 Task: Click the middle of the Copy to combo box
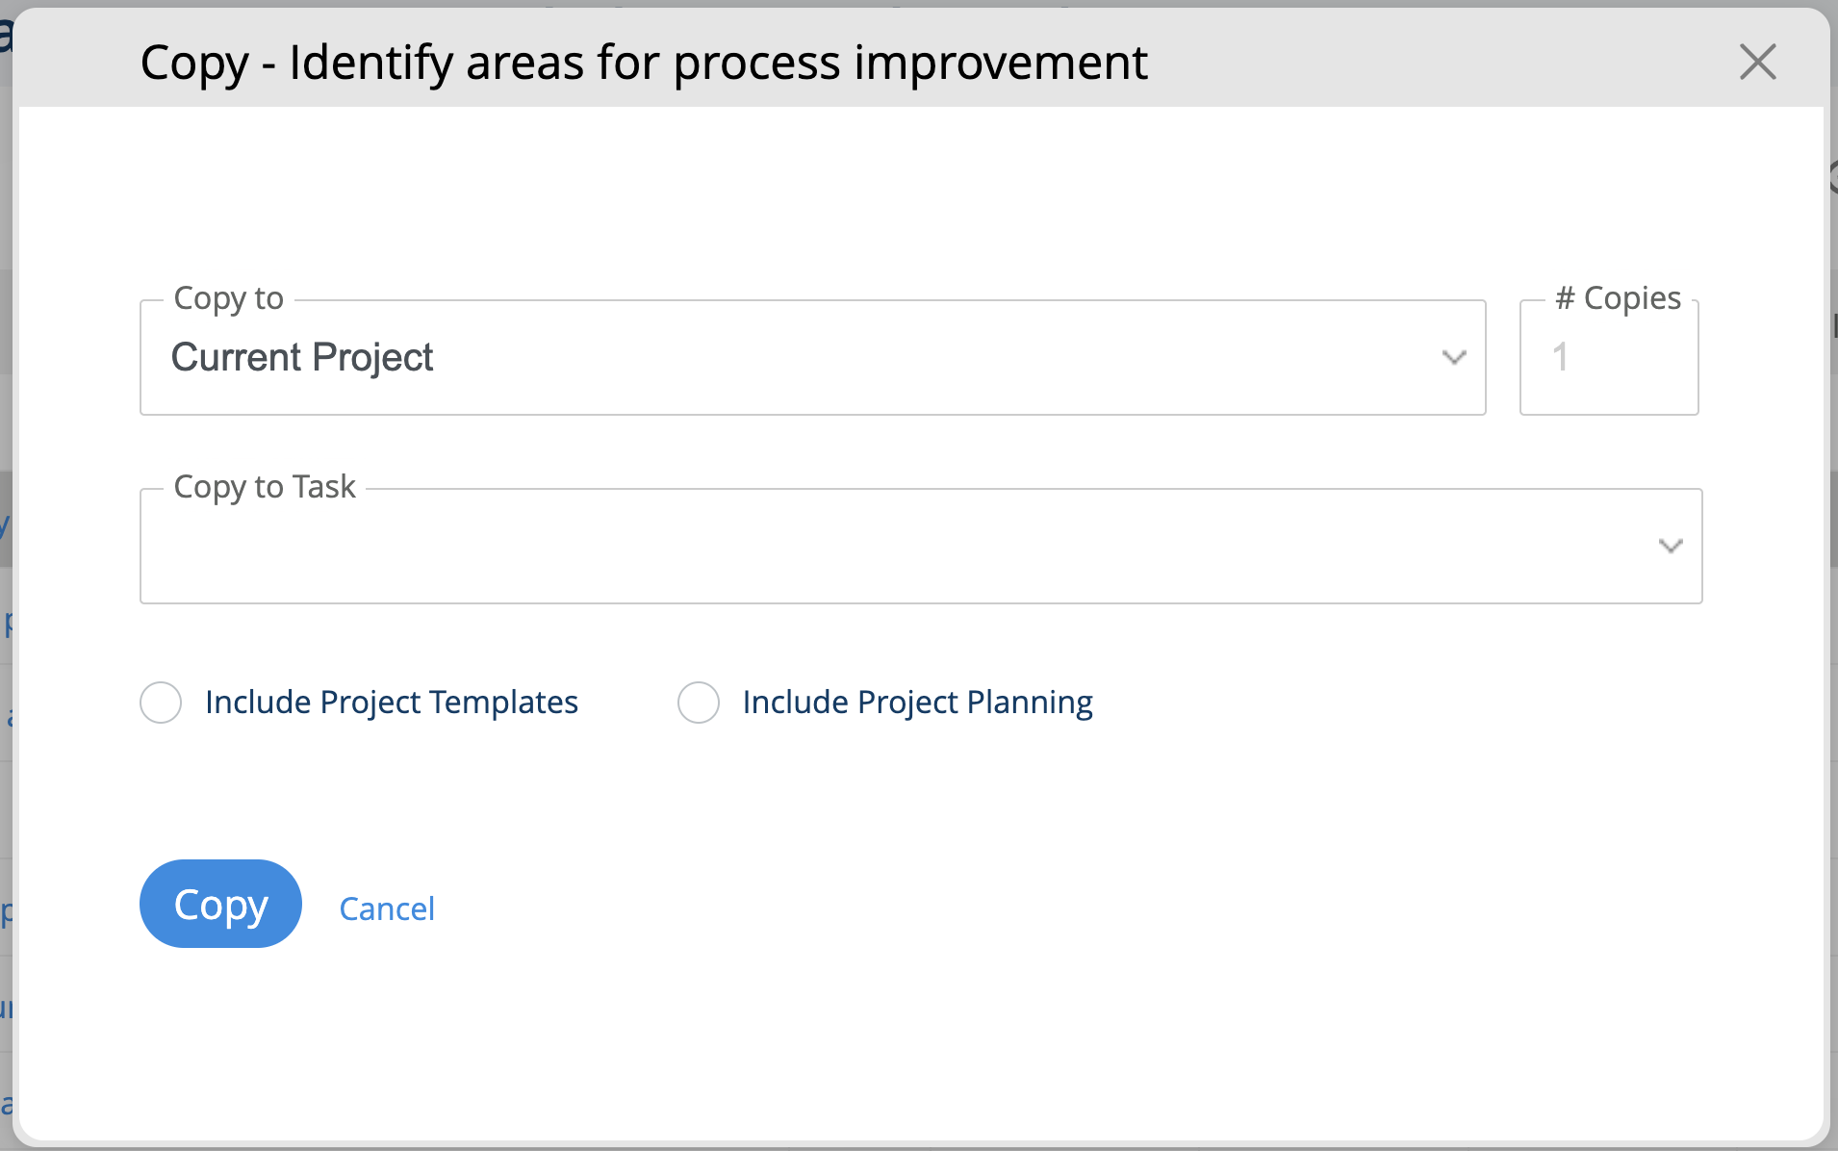(x=812, y=358)
